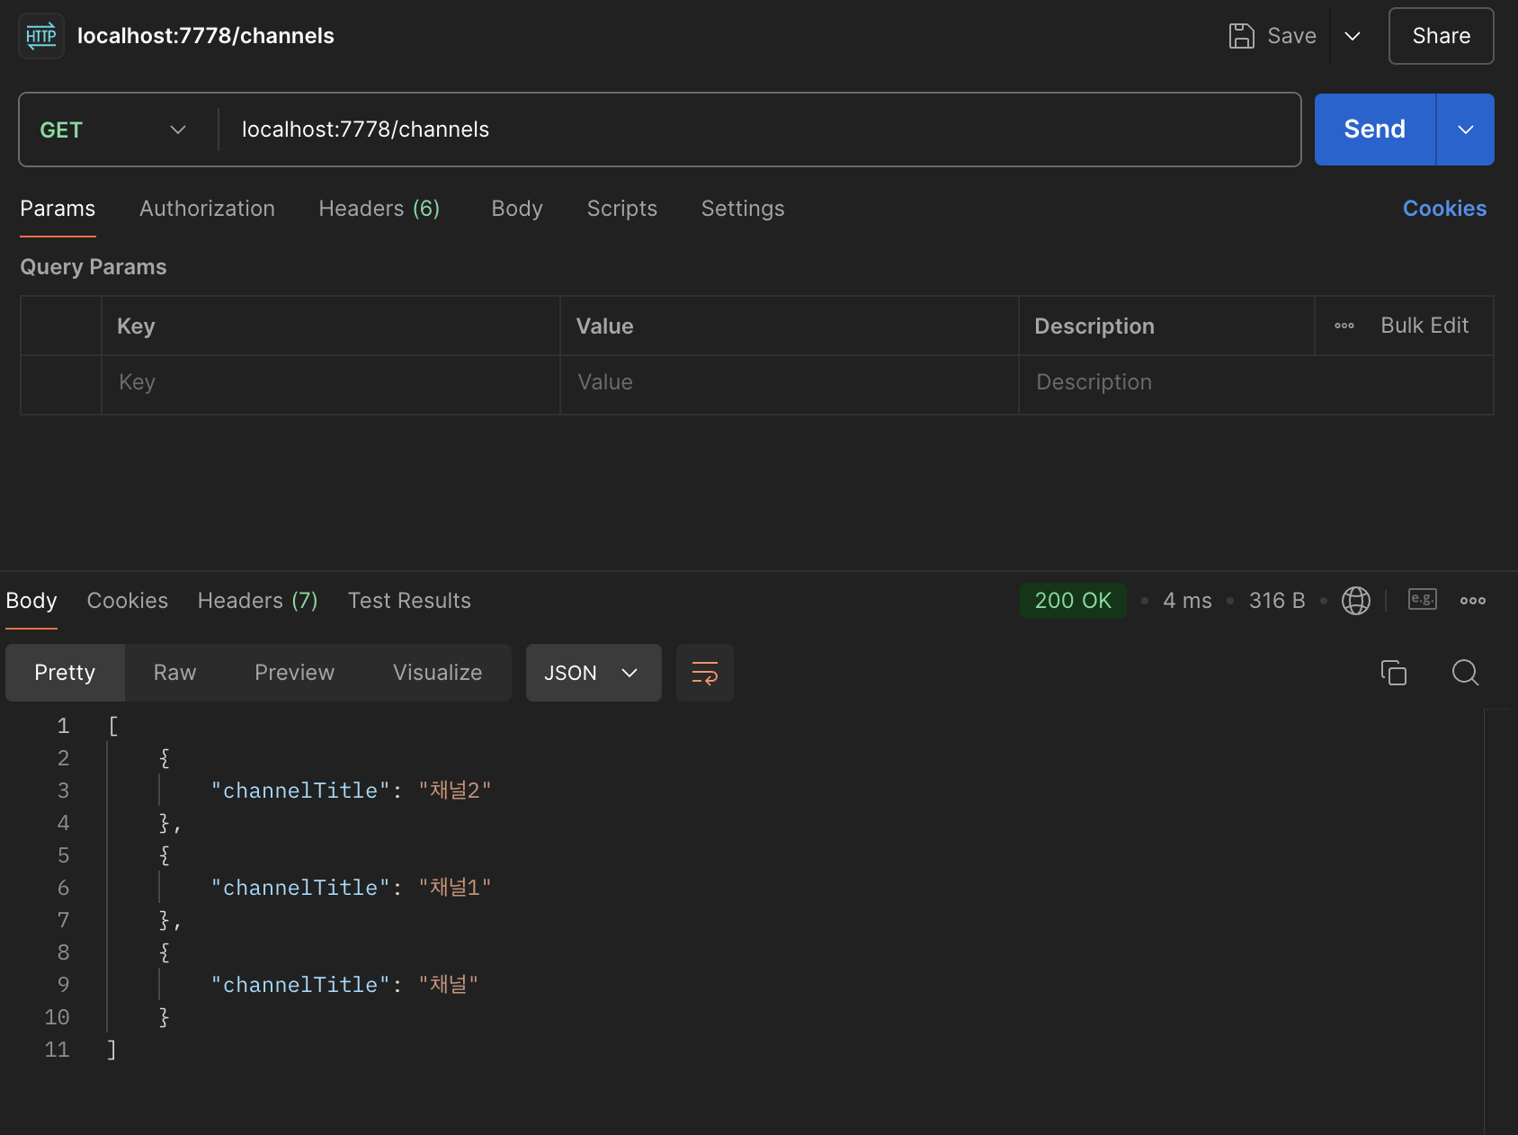Open the Scripts tab
Screen dimensions: 1518x1135
622,209
